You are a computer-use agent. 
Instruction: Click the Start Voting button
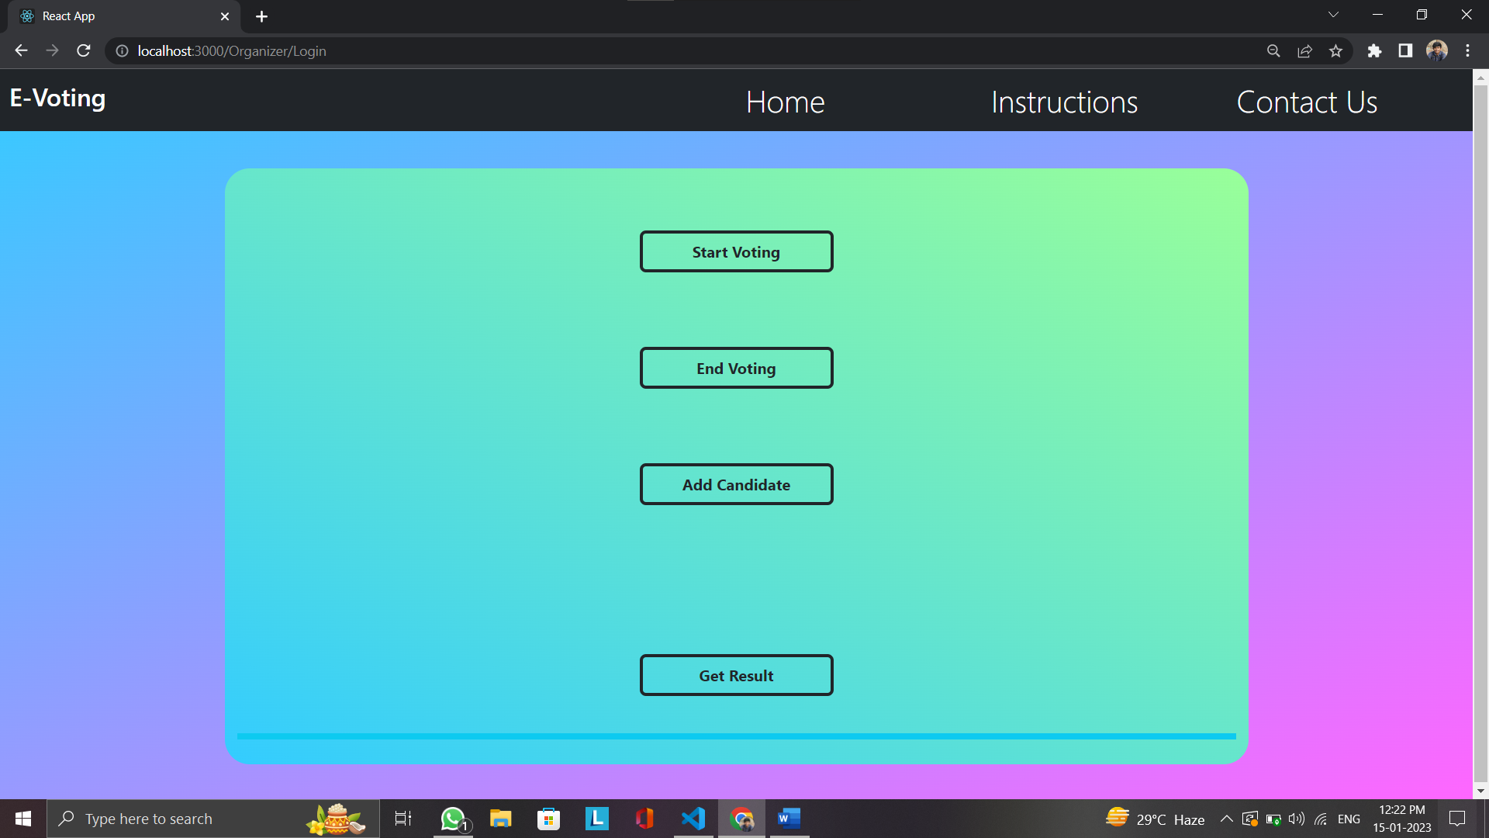pyautogui.click(x=736, y=251)
